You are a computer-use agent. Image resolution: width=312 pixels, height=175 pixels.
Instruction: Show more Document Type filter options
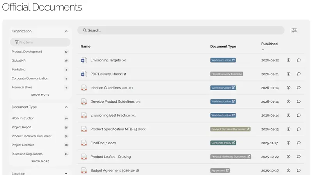coord(40,161)
